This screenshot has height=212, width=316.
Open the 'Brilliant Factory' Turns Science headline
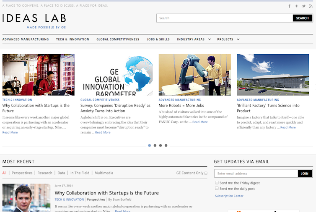tap(268, 108)
